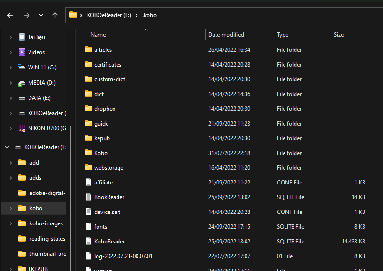Viewport: 383px width, 271px height.
Task: Select KOBOeReader (F:) in the address bar
Action: pyautogui.click(x=109, y=15)
